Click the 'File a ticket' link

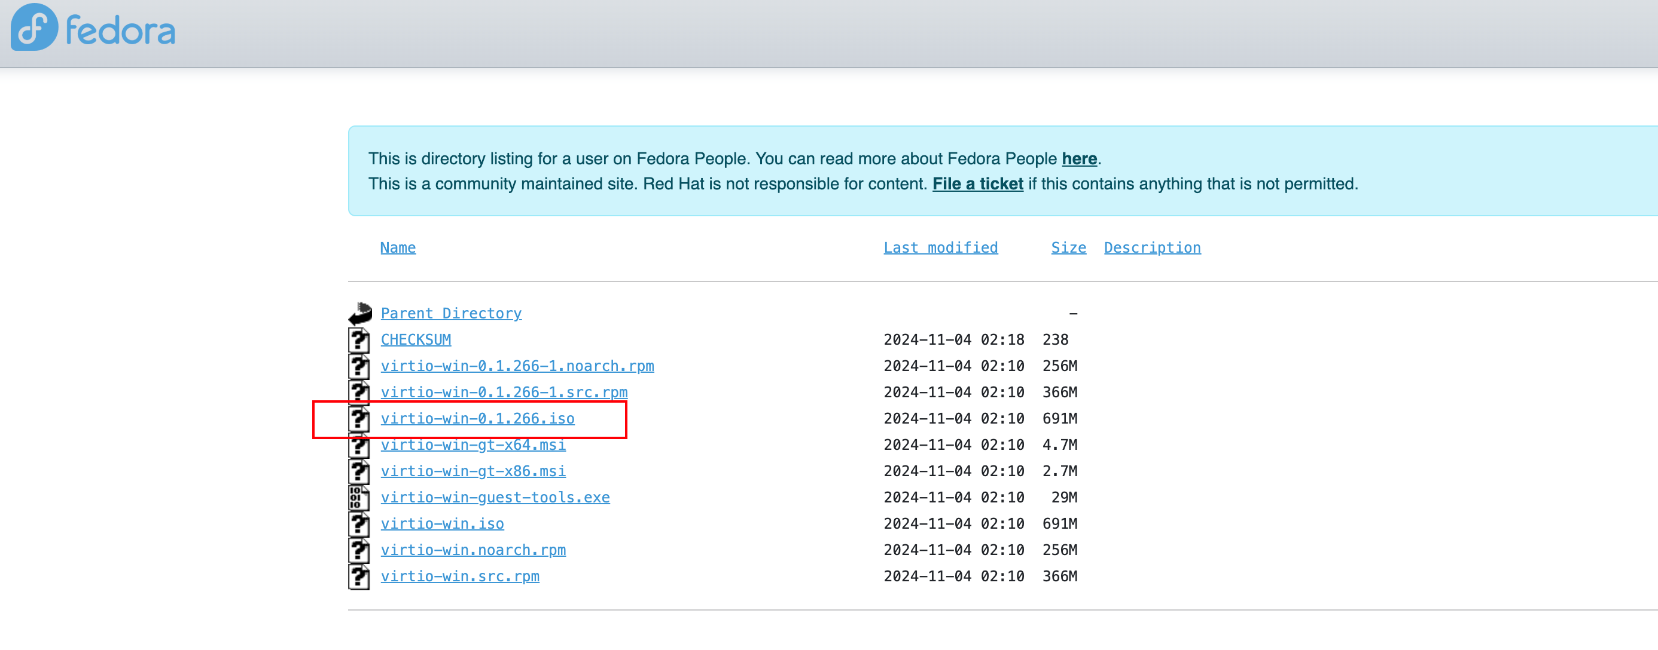coord(977,184)
